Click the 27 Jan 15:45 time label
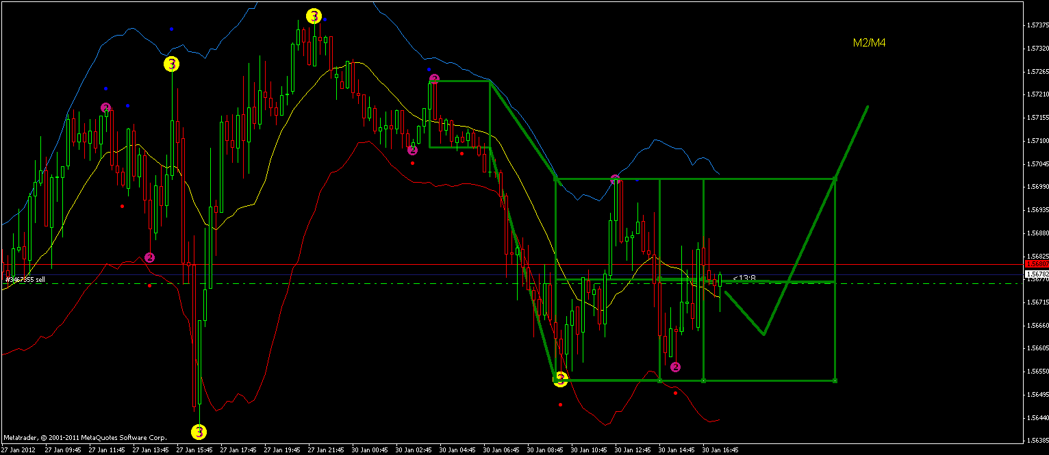The image size is (1049, 455). click(195, 450)
